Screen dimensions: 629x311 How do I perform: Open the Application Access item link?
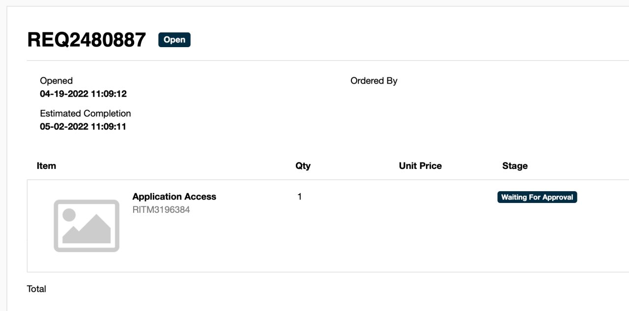click(x=174, y=197)
